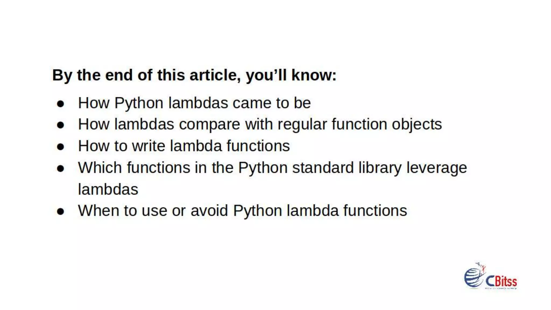
Task: Click the line about lambdas versus regular function objects
Action: [260, 124]
